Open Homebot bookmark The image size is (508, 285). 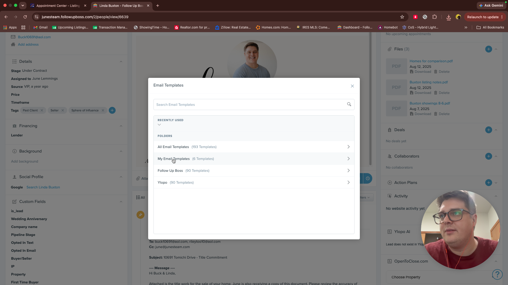[x=388, y=27]
